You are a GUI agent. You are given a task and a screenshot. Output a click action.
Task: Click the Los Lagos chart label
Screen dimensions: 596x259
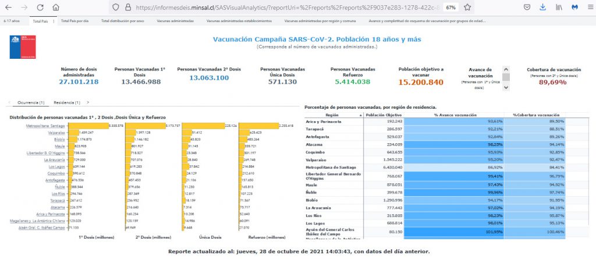coord(57,166)
